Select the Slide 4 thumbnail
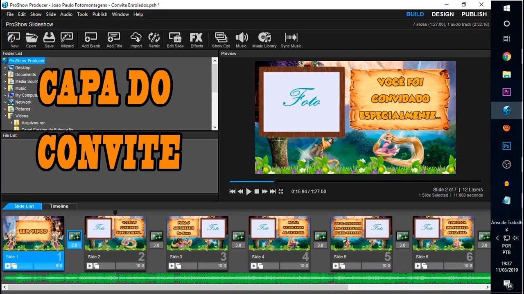The height and width of the screenshot is (294, 524). point(280,233)
